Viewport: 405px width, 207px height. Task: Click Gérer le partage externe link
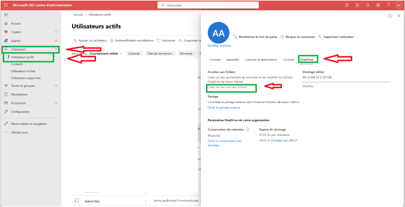click(224, 108)
